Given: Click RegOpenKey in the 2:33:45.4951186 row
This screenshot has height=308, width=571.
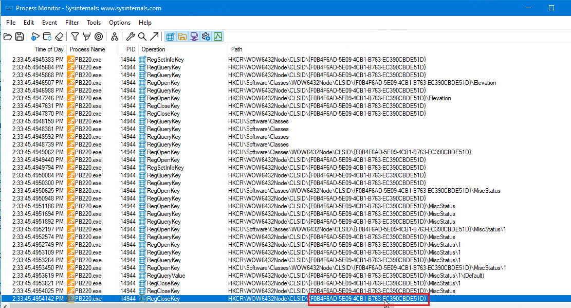Looking at the screenshot, I should (163, 206).
